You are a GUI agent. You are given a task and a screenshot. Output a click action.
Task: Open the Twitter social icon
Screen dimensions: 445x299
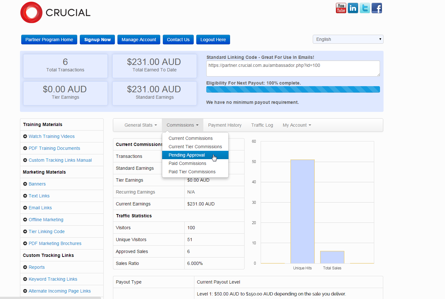tap(365, 8)
